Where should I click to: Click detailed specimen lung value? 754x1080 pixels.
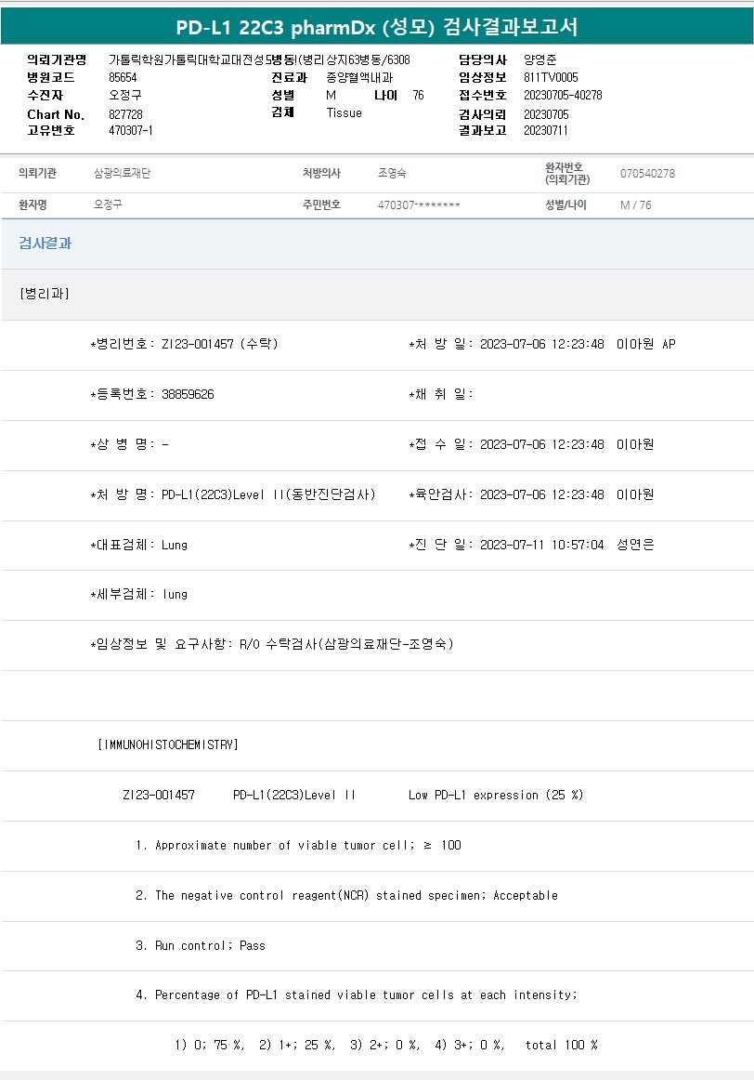pyautogui.click(x=175, y=595)
